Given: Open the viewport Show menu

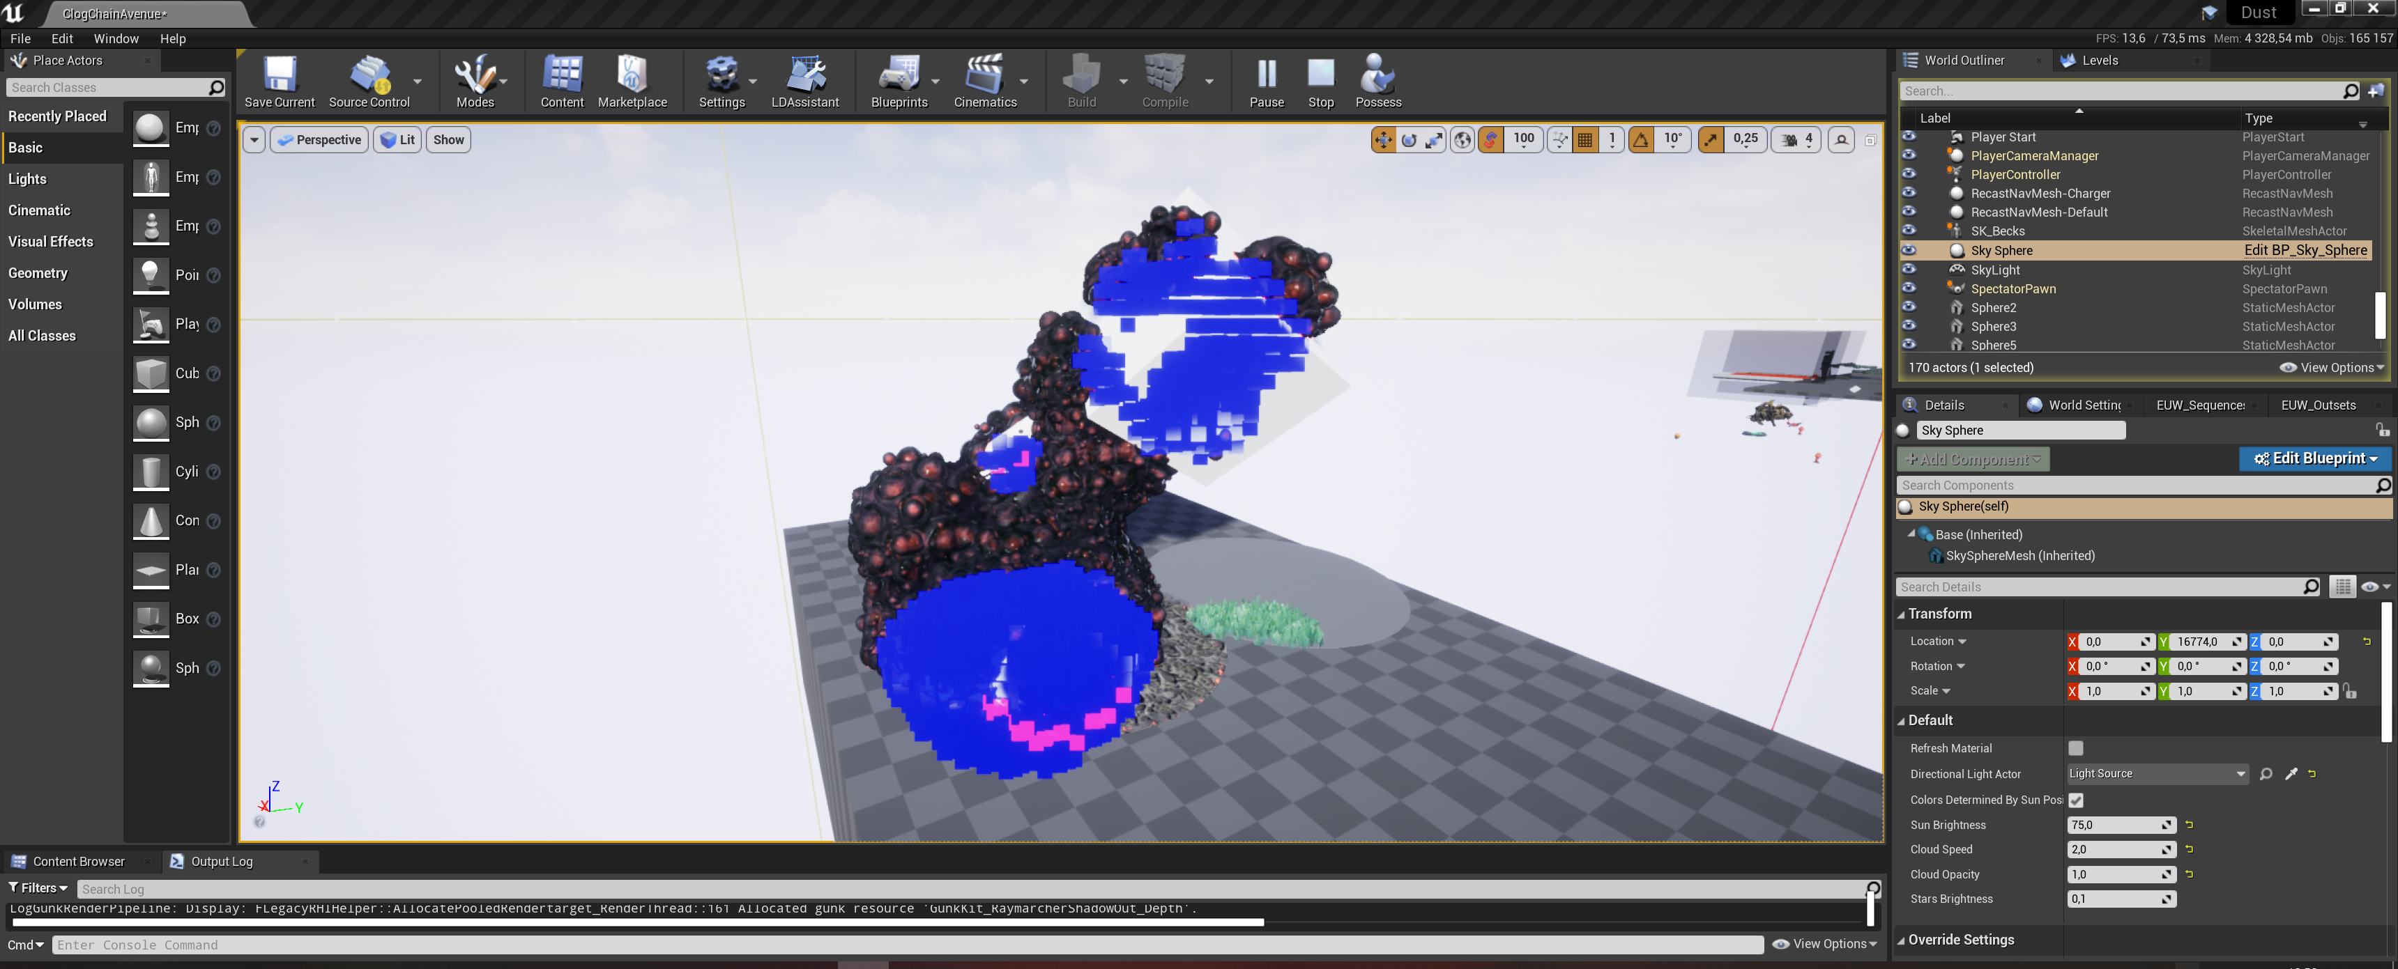Looking at the screenshot, I should 448,141.
